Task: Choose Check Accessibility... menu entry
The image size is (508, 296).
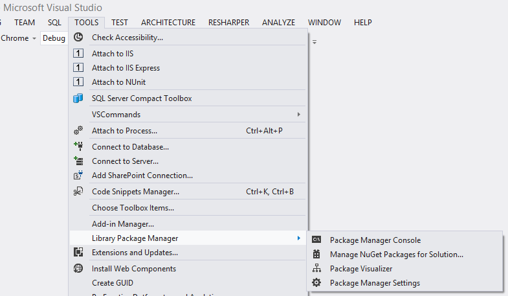Action: pos(188,38)
